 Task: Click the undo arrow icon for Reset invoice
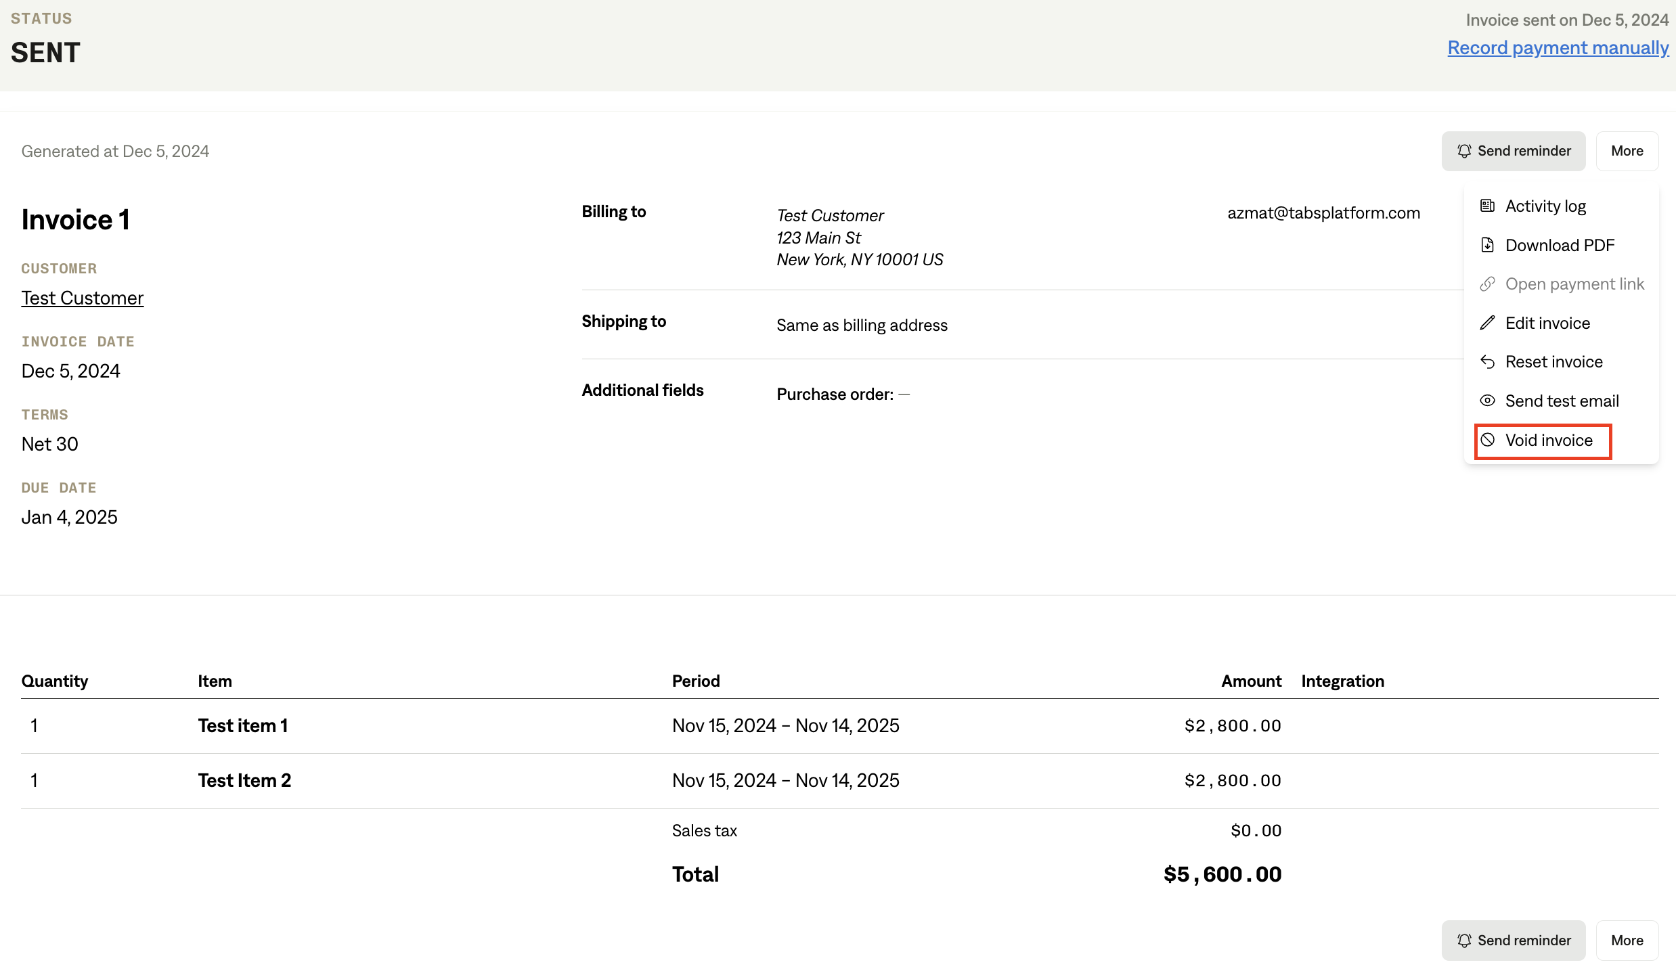tap(1487, 362)
